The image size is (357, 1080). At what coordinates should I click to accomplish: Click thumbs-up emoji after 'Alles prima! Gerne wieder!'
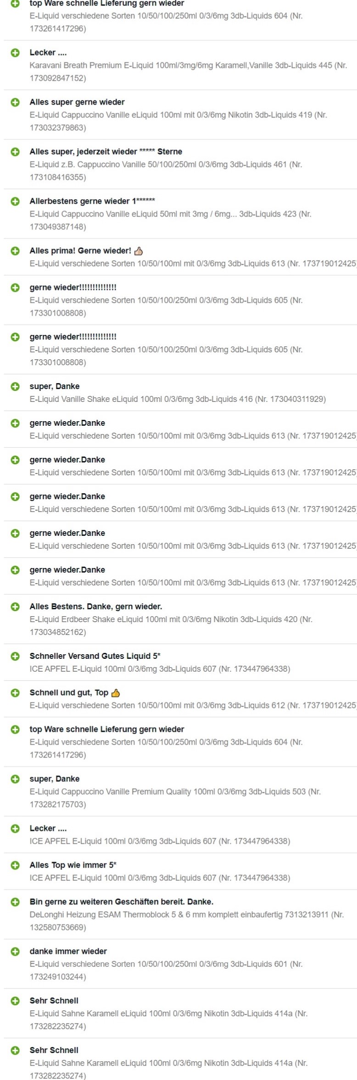(x=139, y=251)
